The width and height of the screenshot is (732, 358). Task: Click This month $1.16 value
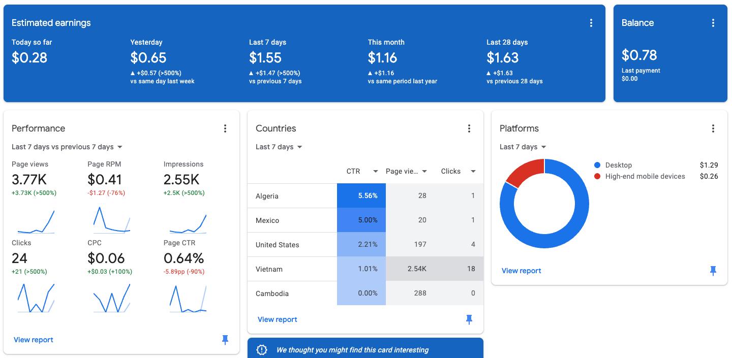pos(383,58)
